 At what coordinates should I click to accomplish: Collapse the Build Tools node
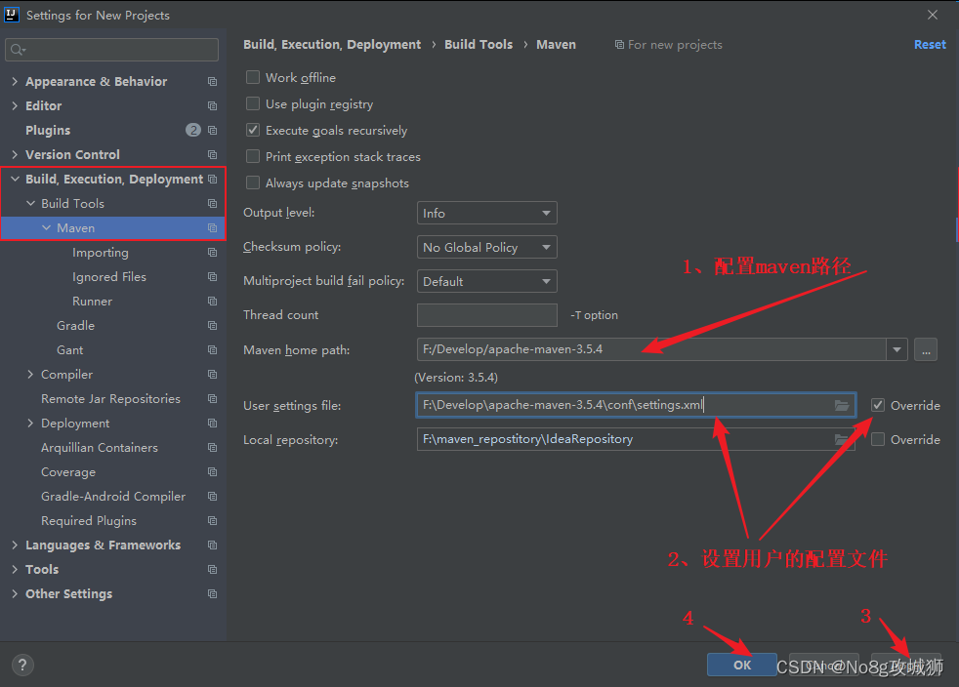[x=30, y=204]
